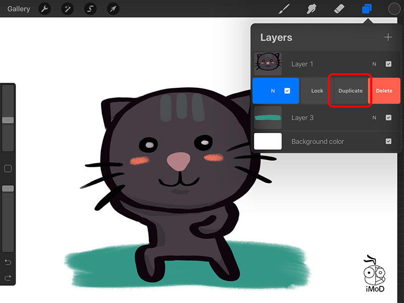Toggle visibility of the swiped blue layer
Viewport: 404px width, 303px height.
287,91
